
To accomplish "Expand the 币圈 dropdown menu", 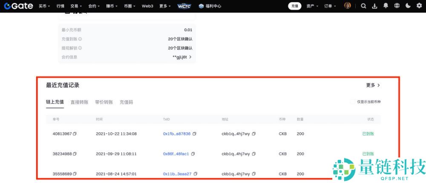I will (130, 6).
